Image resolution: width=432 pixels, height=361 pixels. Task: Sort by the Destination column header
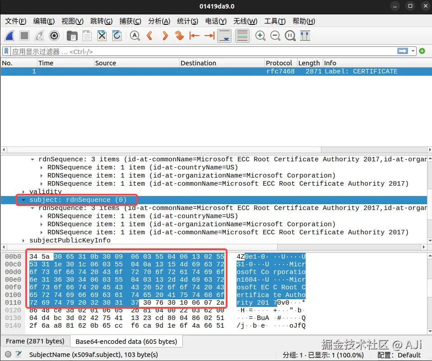(222, 63)
